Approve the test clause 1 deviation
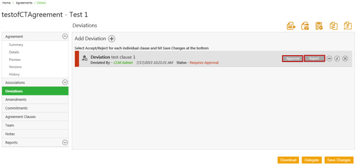 [293, 59]
